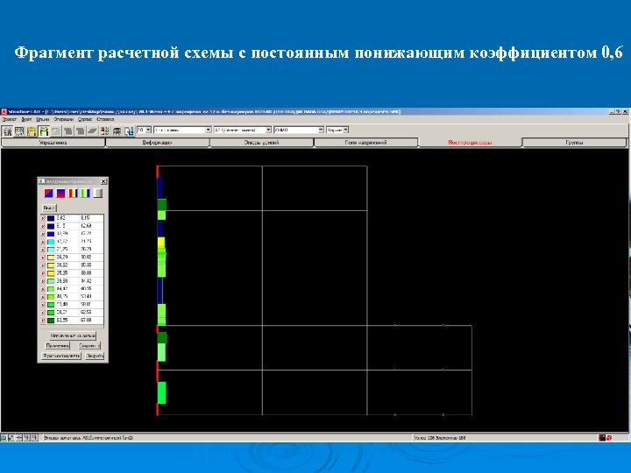Click the Фрагментировать button in the palette
This screenshot has width=631, height=473.
[61, 356]
